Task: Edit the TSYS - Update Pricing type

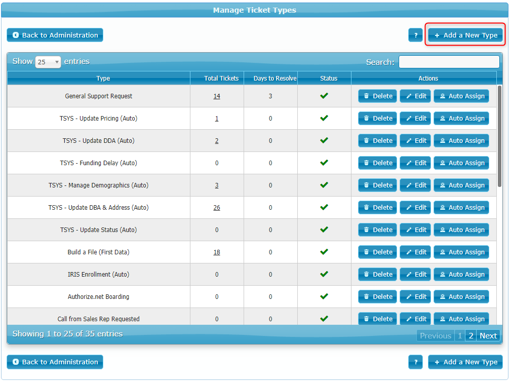Action: click(x=415, y=119)
